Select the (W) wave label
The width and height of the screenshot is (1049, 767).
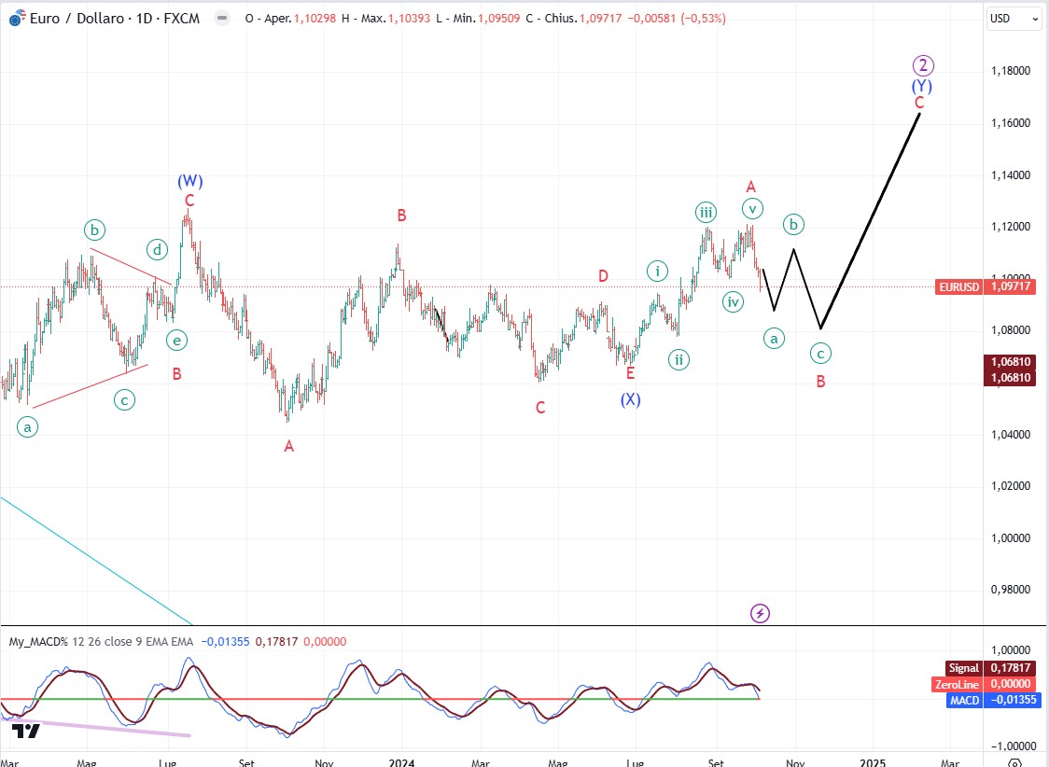(x=190, y=180)
